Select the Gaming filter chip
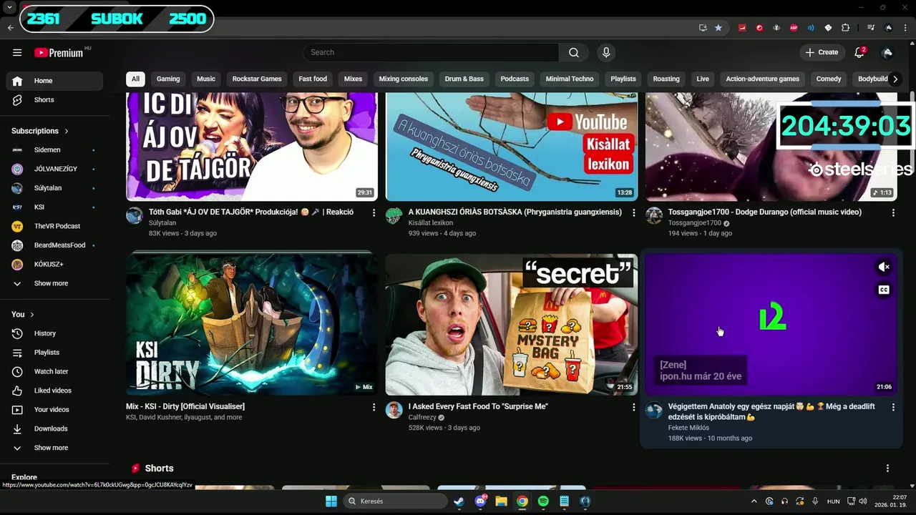Screen dimensions: 916x515 pos(168,79)
